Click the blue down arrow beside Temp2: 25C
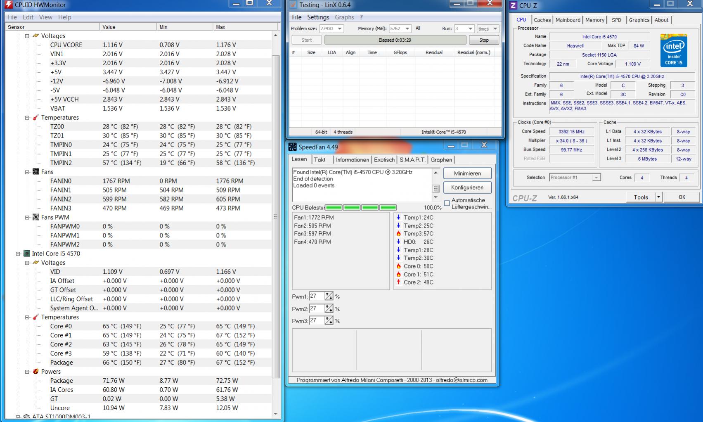The image size is (703, 422). pyautogui.click(x=398, y=226)
